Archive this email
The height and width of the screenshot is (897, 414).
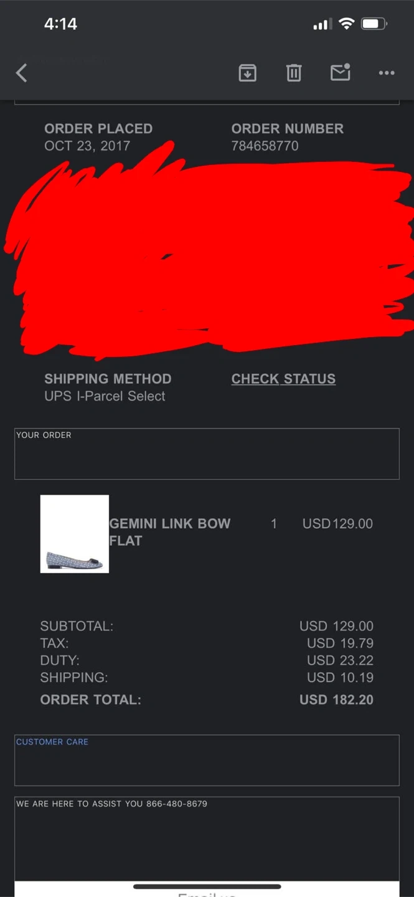pos(248,73)
